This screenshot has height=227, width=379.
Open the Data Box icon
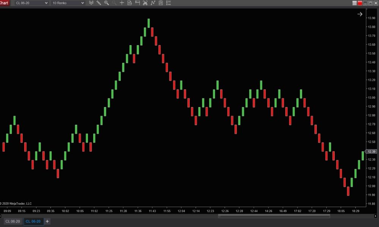[130, 3]
